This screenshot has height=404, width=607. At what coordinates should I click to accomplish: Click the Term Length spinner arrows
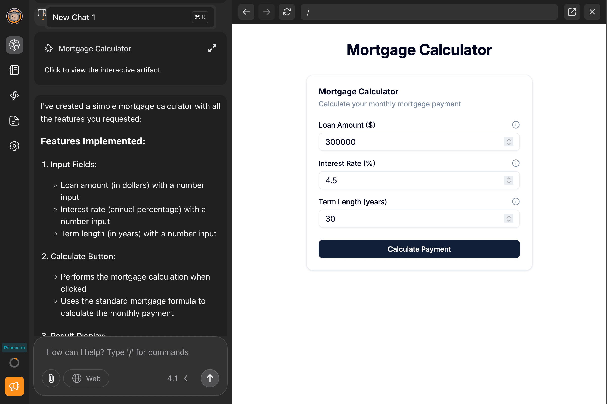[509, 219]
